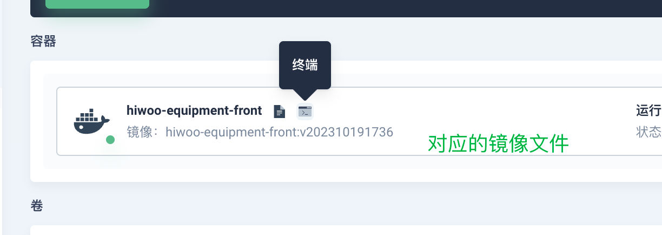
Task: Click the green running status dot
Action: (x=110, y=140)
